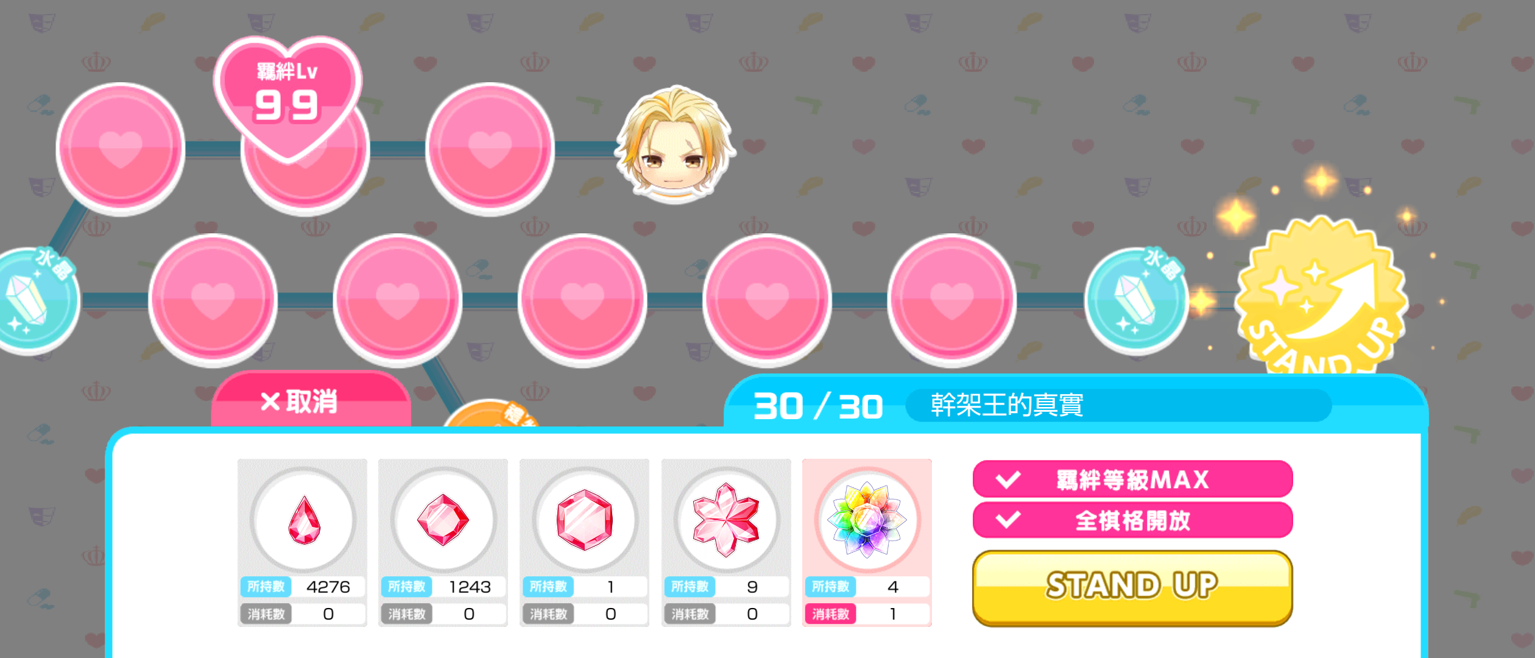Select the pink snowflake crystal item

coord(726,542)
